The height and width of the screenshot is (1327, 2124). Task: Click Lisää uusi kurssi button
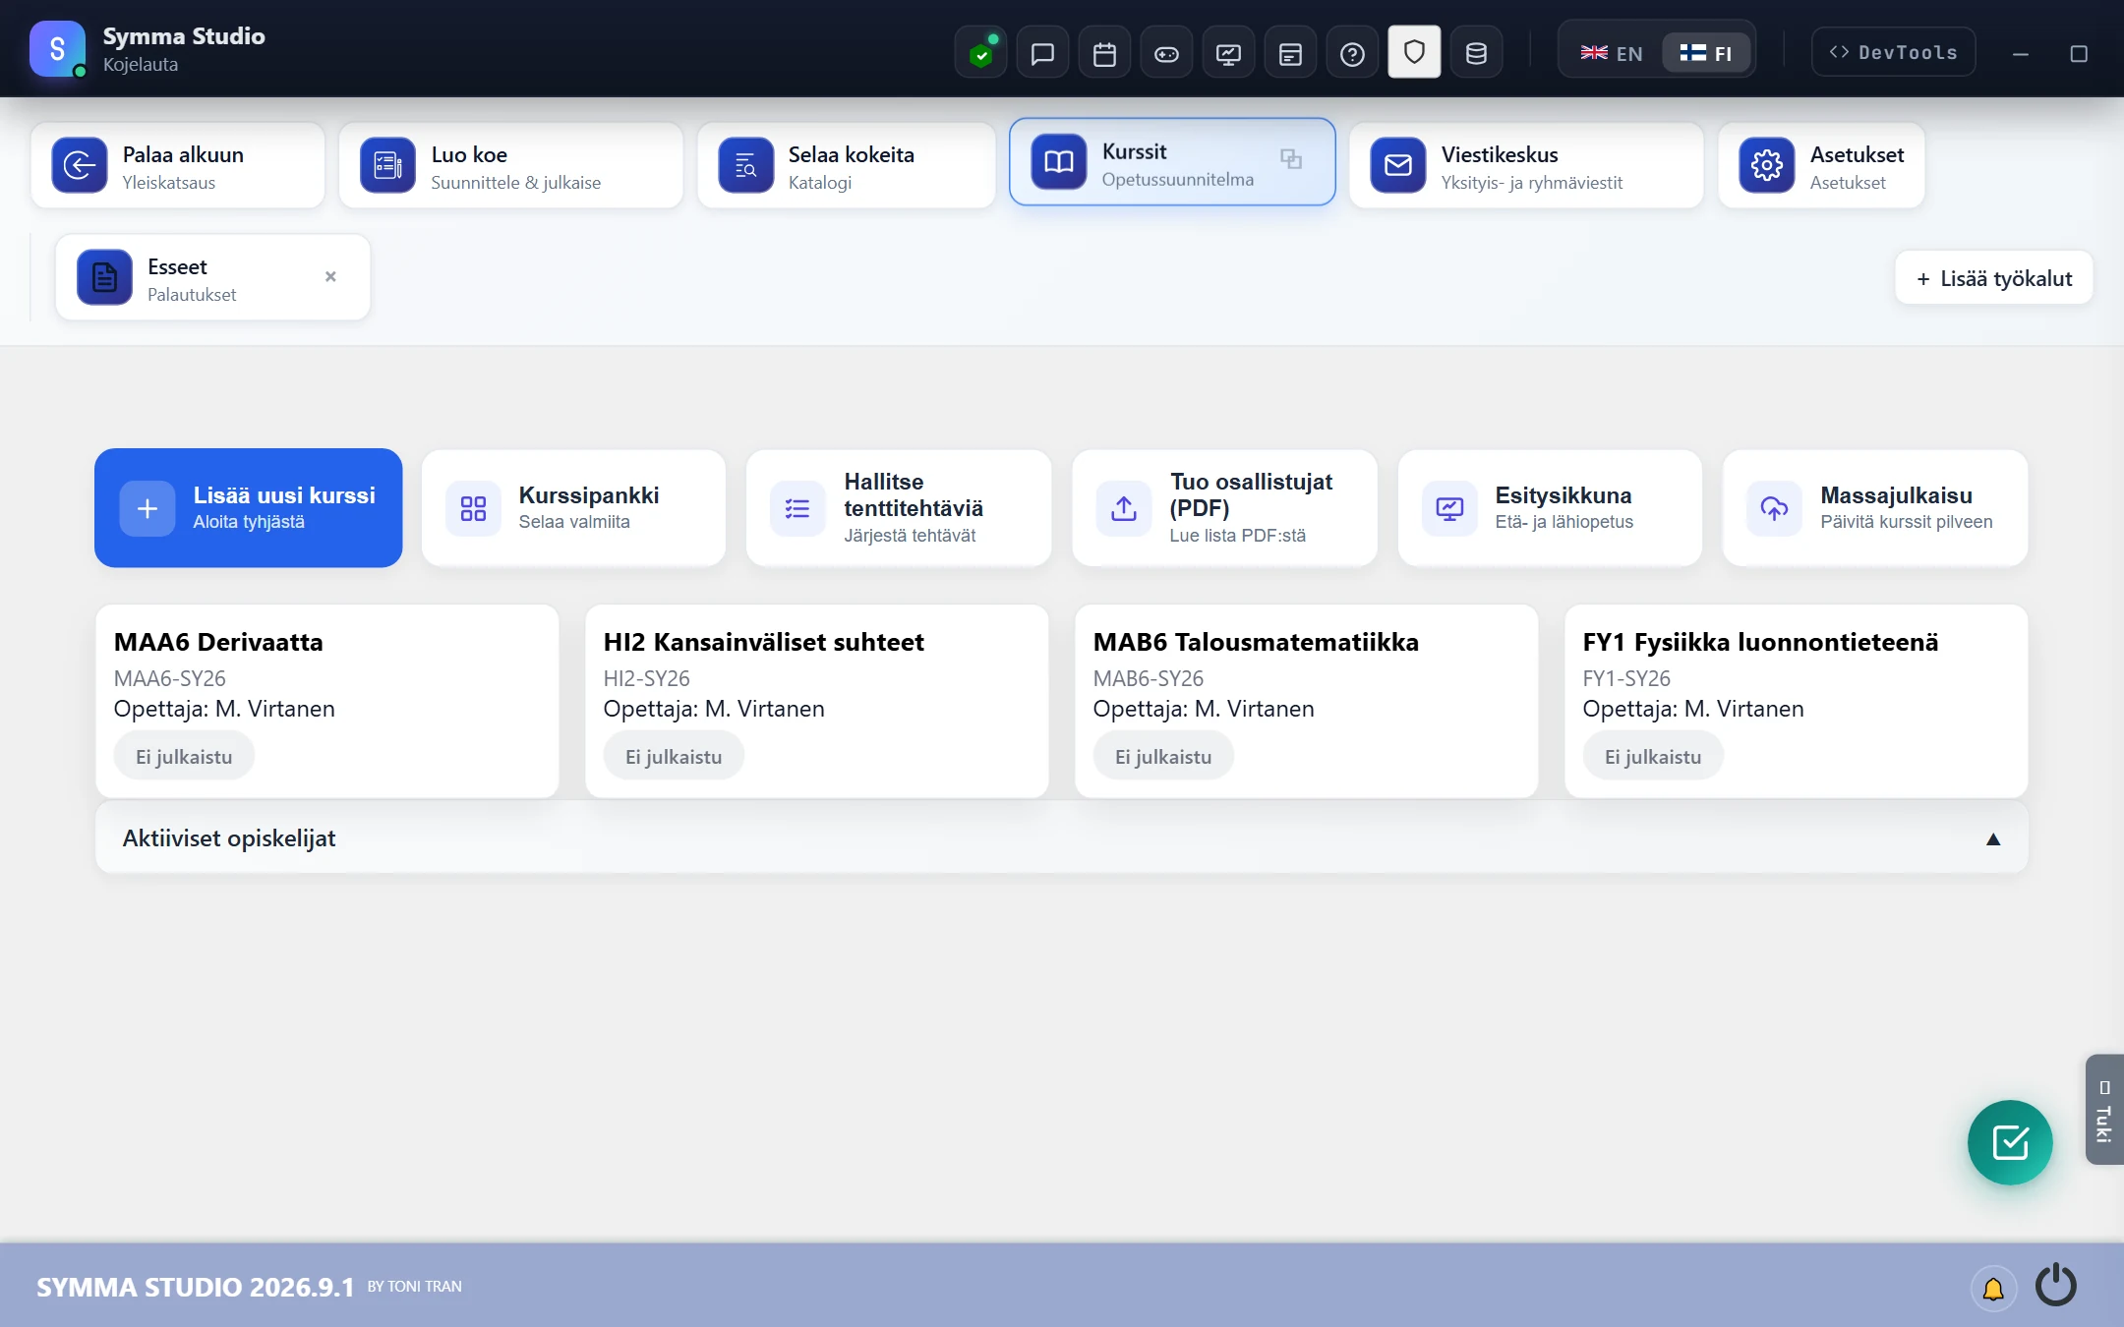(x=249, y=508)
